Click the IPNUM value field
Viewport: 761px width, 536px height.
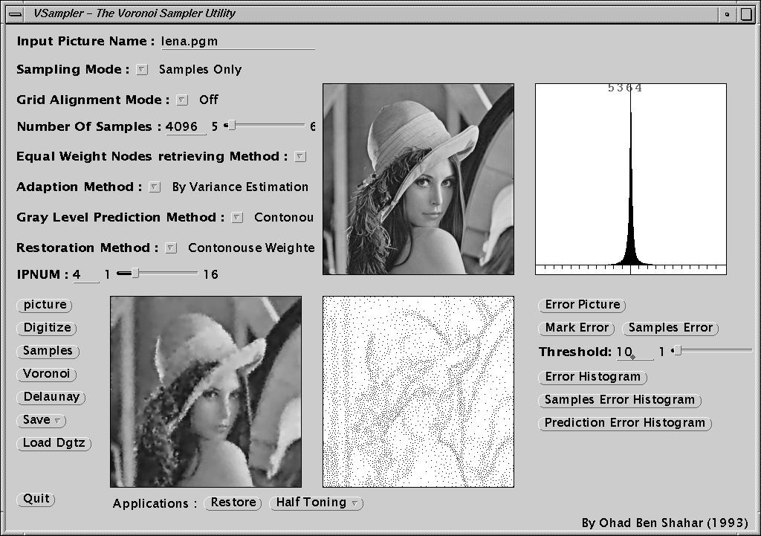point(86,275)
